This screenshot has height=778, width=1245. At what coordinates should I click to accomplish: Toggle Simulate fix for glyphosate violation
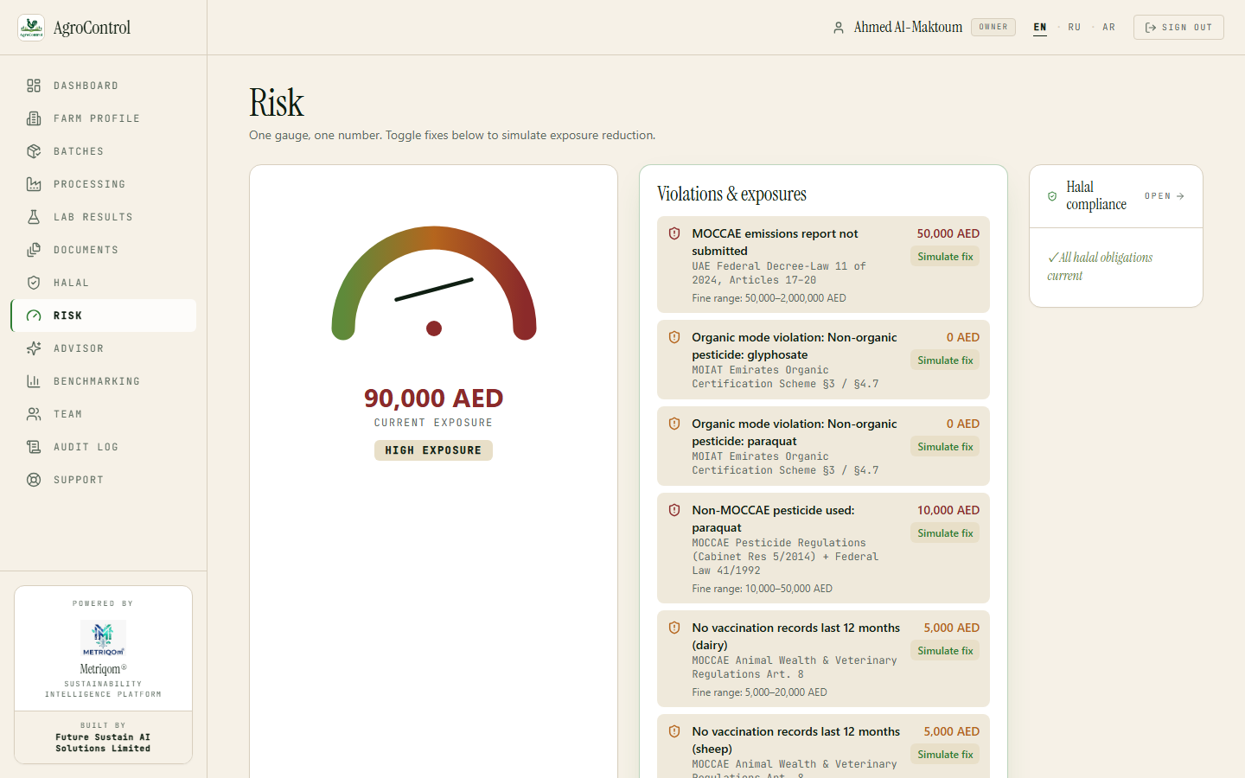945,360
